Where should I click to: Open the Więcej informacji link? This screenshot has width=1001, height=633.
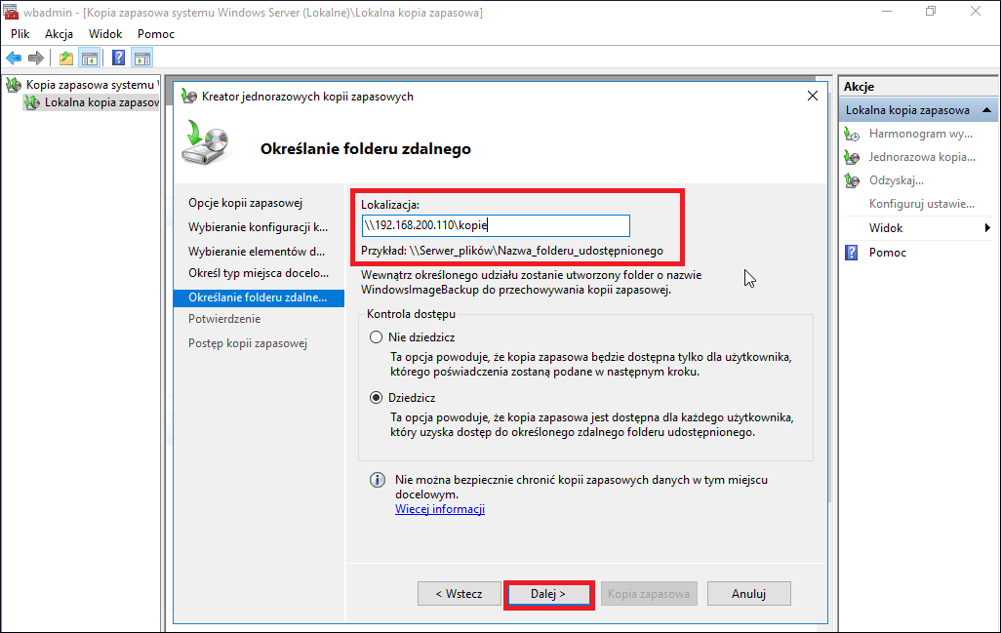(440, 509)
